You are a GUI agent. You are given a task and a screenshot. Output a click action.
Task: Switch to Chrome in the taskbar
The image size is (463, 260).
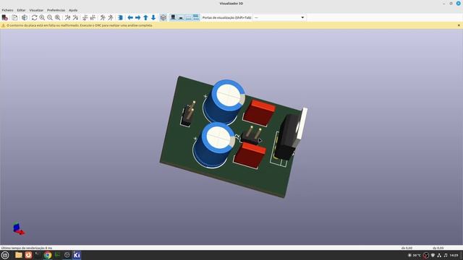pos(48,255)
